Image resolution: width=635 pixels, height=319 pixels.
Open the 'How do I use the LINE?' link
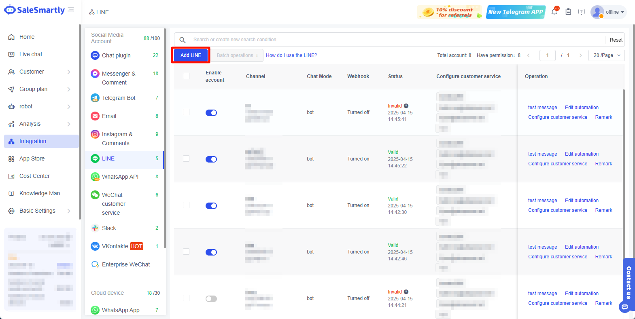[291, 55]
